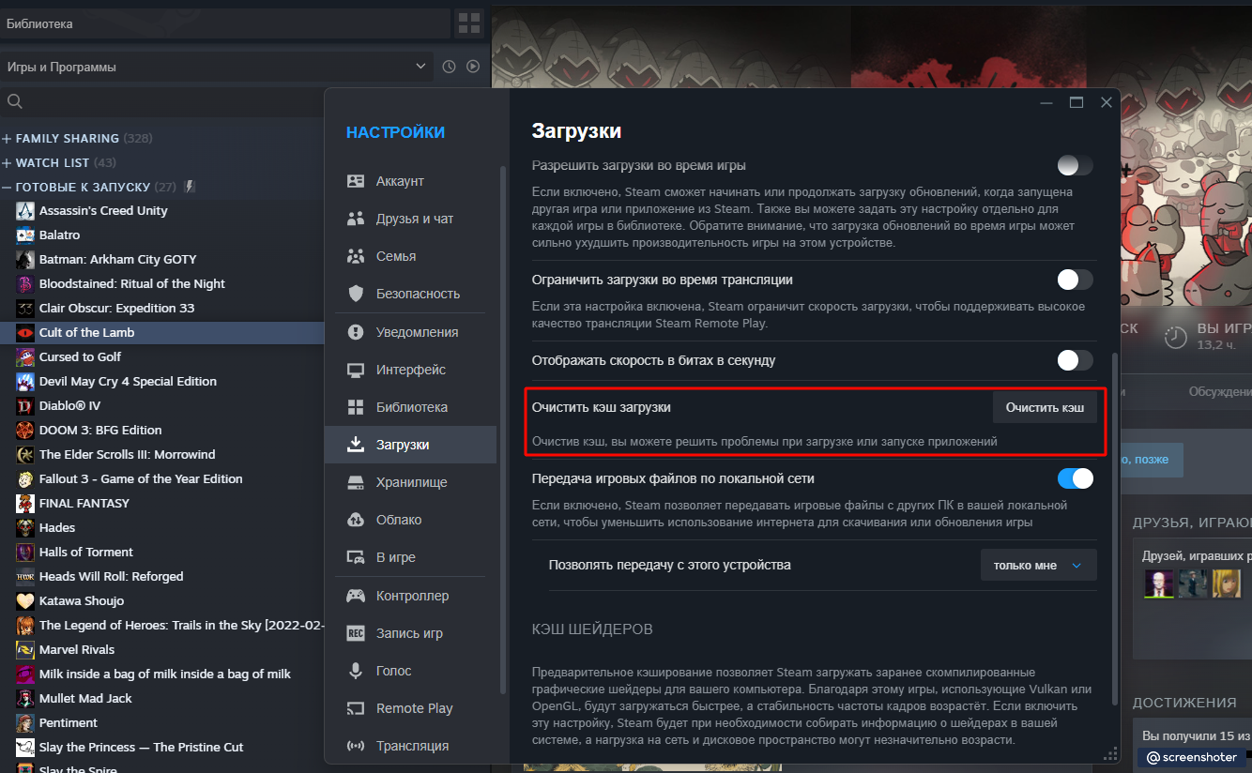The height and width of the screenshot is (773, 1252).
Task: Click the Хранилище drive icon
Action: tap(356, 482)
